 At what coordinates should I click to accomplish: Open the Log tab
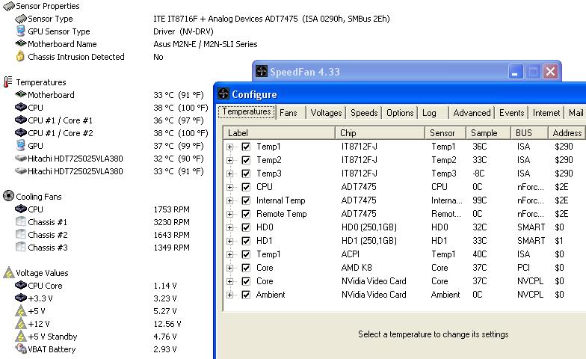[433, 112]
